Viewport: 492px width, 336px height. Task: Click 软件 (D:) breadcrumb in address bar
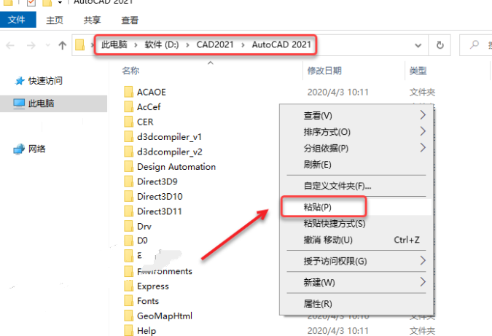pyautogui.click(x=162, y=44)
